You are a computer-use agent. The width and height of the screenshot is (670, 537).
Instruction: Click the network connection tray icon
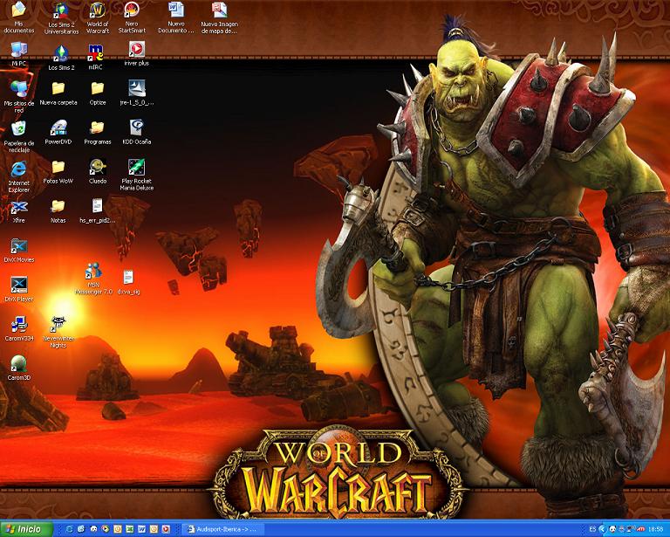click(x=631, y=529)
